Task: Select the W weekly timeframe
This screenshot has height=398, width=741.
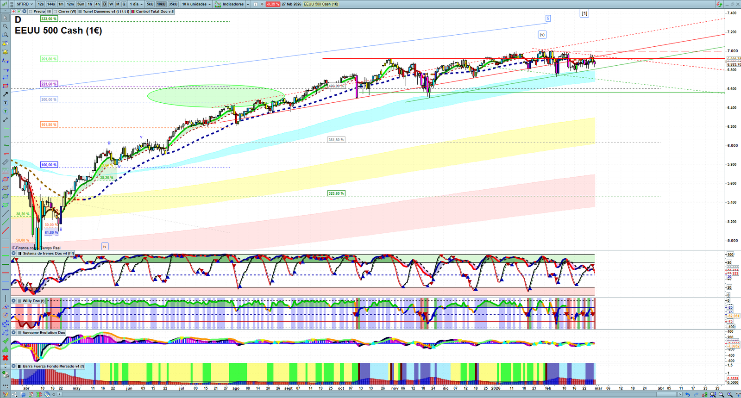Action: click(111, 4)
